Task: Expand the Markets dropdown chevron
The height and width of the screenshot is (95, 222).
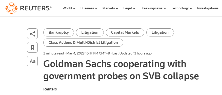Action: pos(117,9)
